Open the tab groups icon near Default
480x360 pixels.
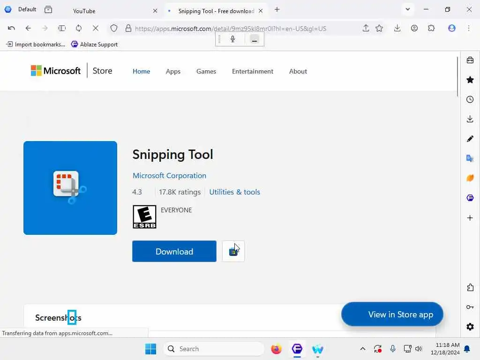[x=48, y=9]
